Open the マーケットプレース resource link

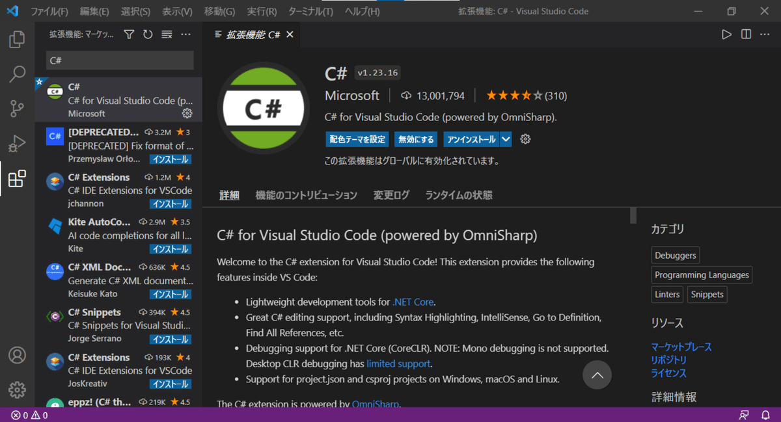[x=681, y=347]
